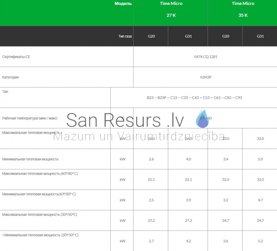
Task: Select value 25.1 under G20 27 K
Action: (151, 179)
